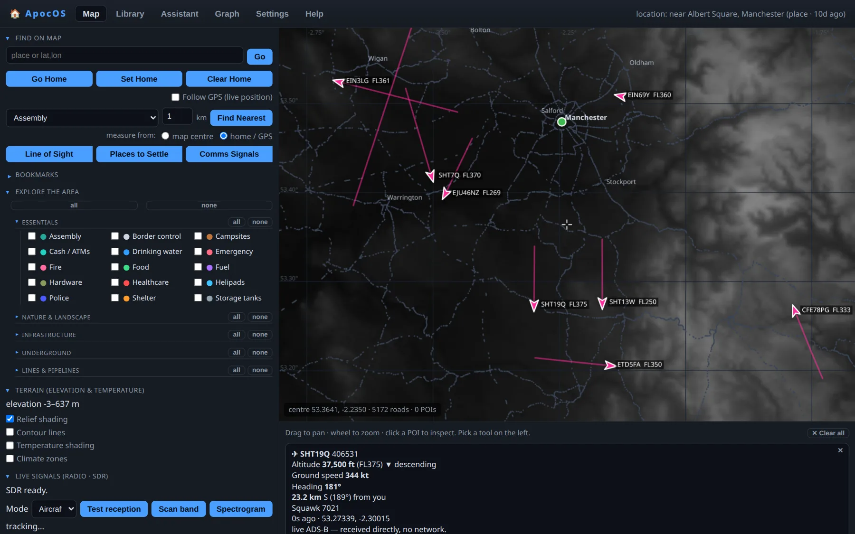Select the SHT19Q aircraft marker
This screenshot has width=855, height=534.
[534, 305]
